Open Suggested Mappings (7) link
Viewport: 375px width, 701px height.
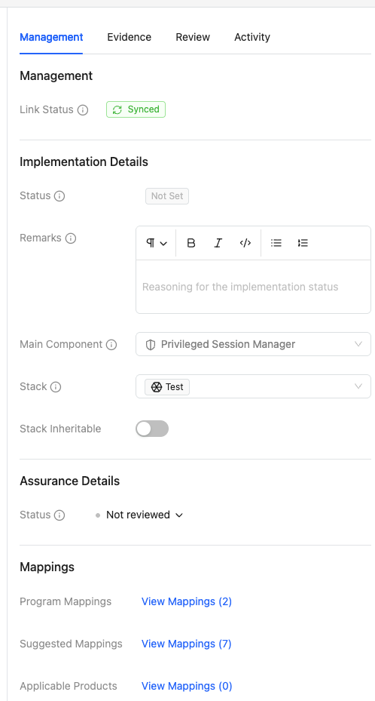click(187, 644)
